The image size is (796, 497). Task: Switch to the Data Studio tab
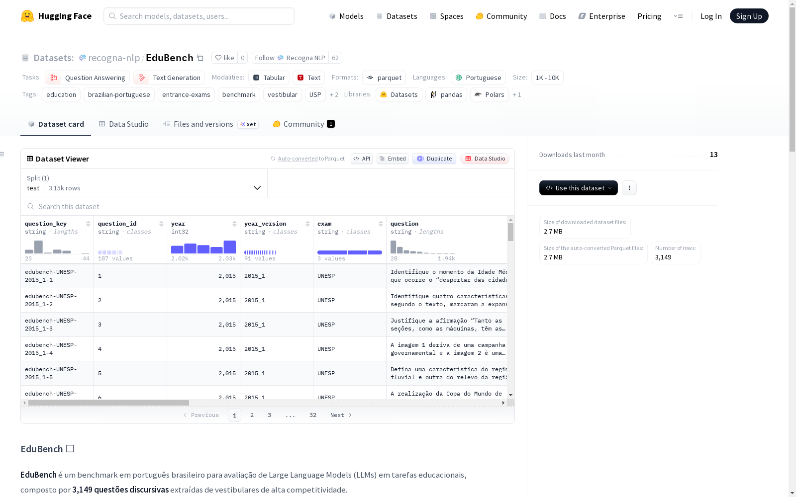[x=123, y=124]
